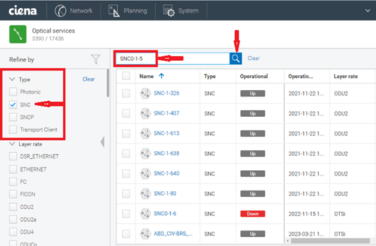Click the OTSi layer rate of SNC0-1-6
The height and width of the screenshot is (246, 376).
point(340,214)
